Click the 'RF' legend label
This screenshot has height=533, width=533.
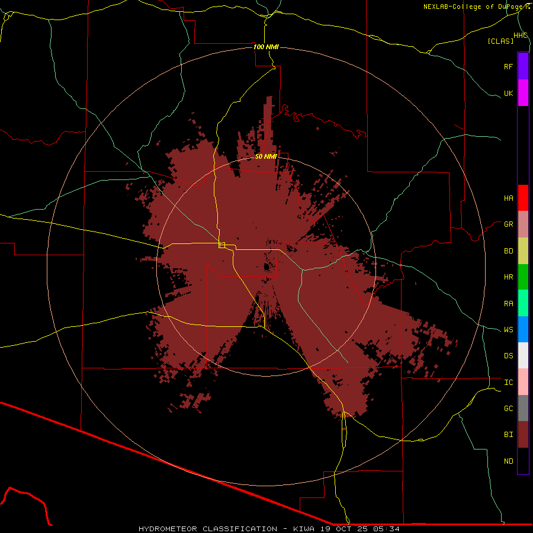click(x=509, y=66)
